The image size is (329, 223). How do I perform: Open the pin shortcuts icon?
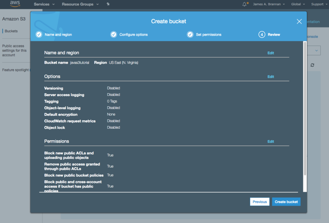(108, 4)
